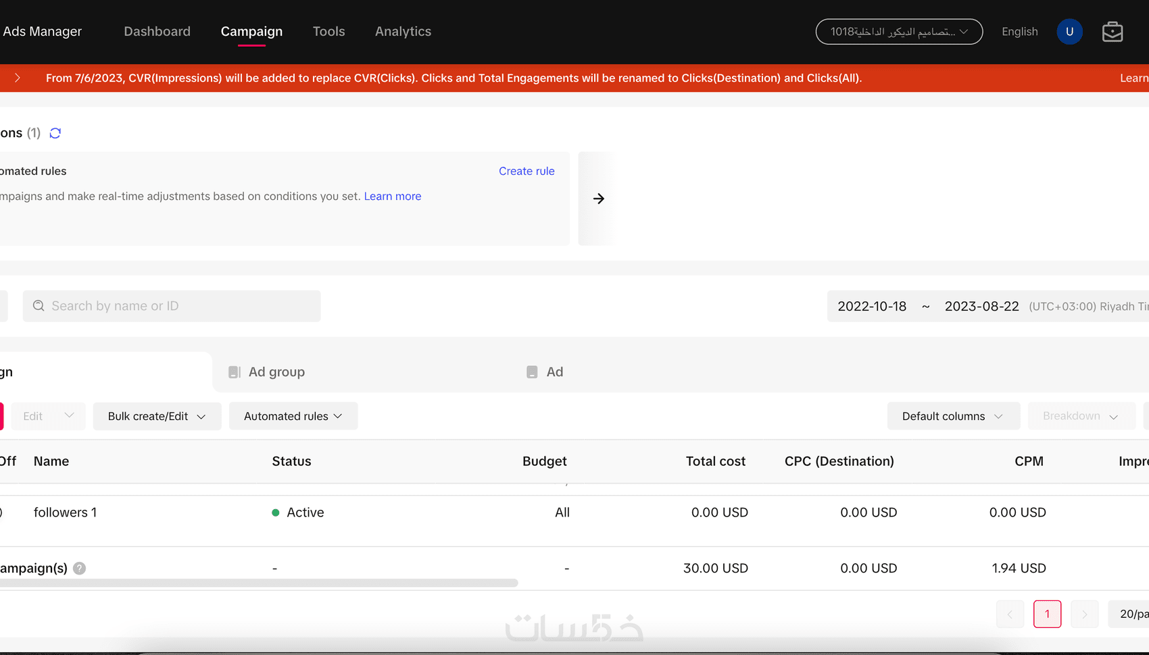Viewport: 1149px width, 655px height.
Task: Open the briefcase business center icon
Action: click(1112, 32)
